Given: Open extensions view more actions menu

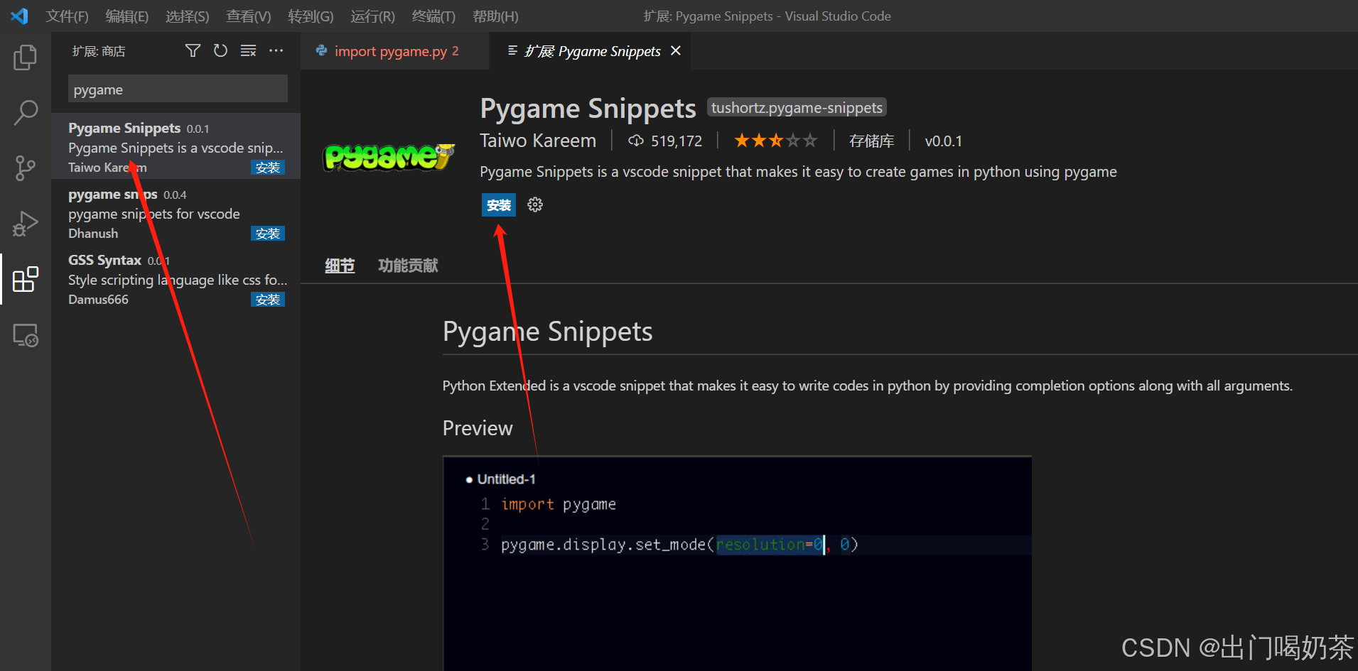Looking at the screenshot, I should tap(276, 50).
